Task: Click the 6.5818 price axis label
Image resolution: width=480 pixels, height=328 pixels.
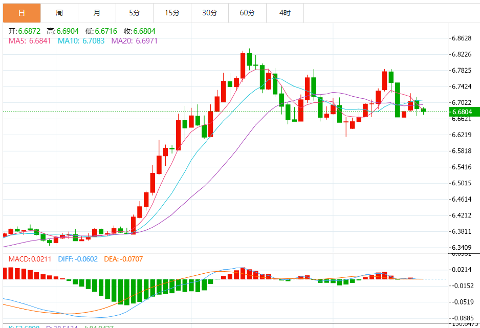Action: pos(462,151)
